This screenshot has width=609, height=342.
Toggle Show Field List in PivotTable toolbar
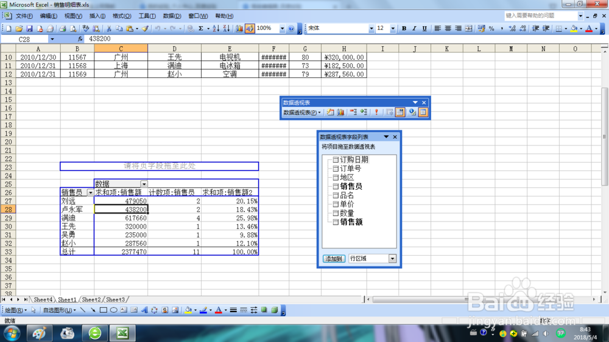pos(423,113)
